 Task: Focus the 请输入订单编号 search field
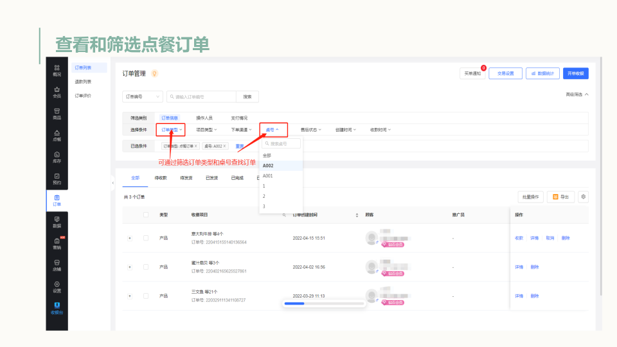coord(201,97)
